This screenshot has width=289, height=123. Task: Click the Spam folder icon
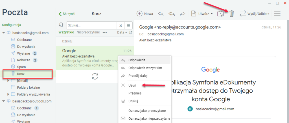[x=13, y=67]
